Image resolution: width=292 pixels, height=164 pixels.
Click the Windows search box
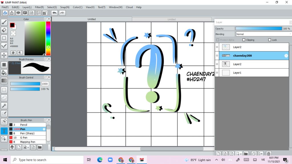(47, 160)
